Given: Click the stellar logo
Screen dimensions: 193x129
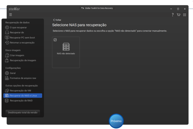Looking at the screenshot, I should (x=14, y=9).
